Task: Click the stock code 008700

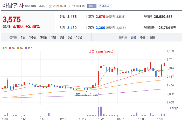Action: coord(30,6)
